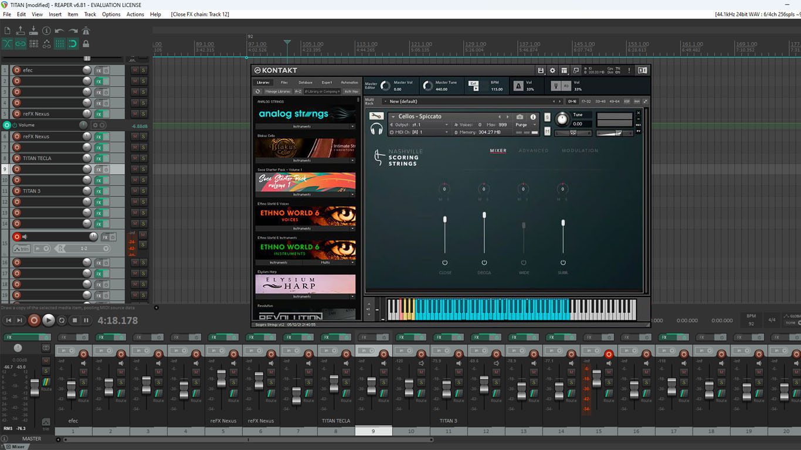Open input dropdown on mixer channel 1
801x450 pixels.
(66, 350)
